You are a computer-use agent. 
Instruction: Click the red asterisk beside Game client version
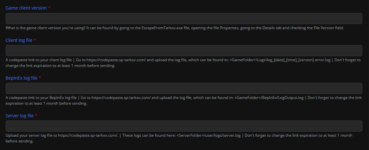49,8
